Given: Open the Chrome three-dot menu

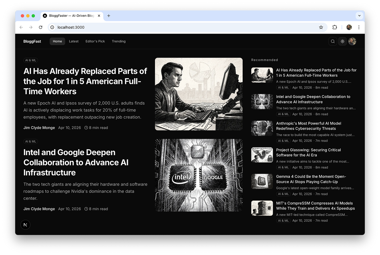Looking at the screenshot, I should [359, 27].
